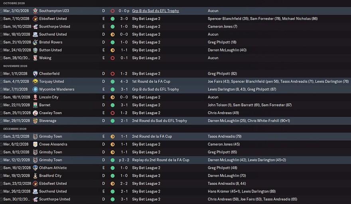
Task: Click Southend United badge on 18/10/2028 row
Action: point(35,34)
